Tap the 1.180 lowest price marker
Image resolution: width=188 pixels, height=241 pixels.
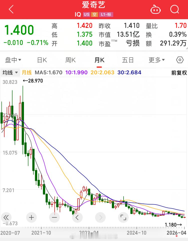pos(173,225)
